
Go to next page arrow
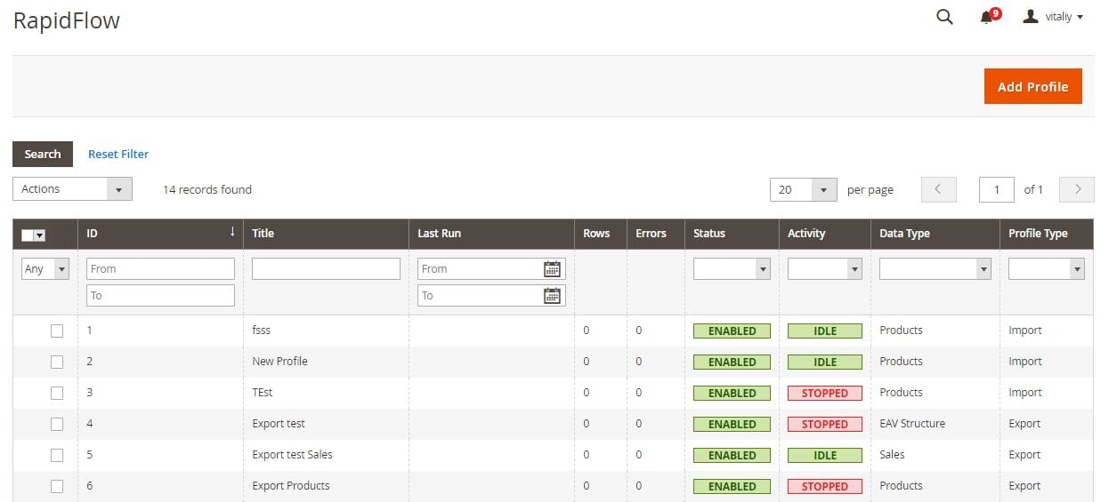coord(1078,189)
